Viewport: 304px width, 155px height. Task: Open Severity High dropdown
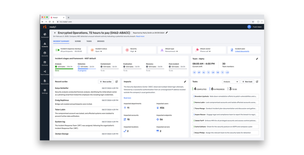point(133,51)
